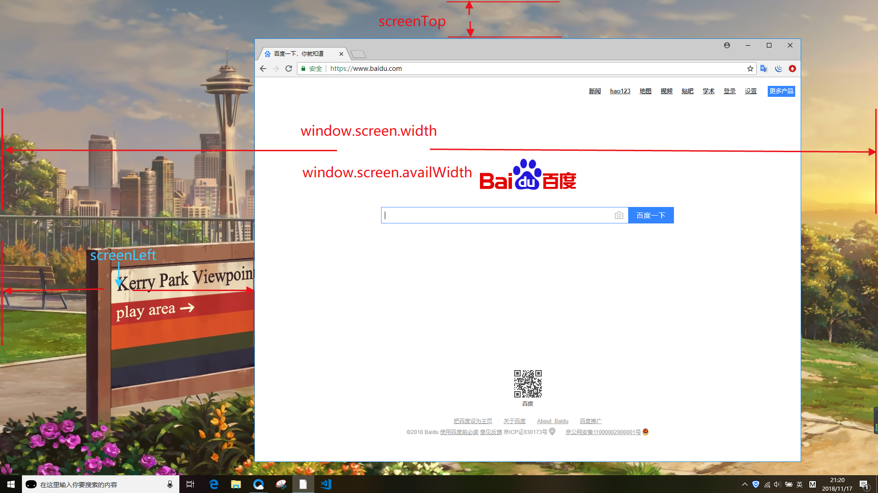The image size is (878, 493).
Task: Click the camera icon inside Baidu's search box
Action: [x=619, y=215]
